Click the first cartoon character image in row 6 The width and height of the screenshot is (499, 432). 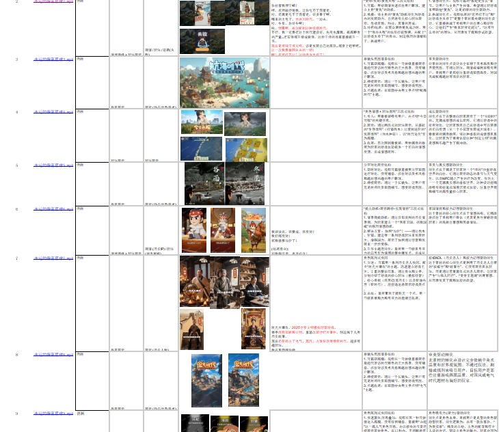(193, 230)
